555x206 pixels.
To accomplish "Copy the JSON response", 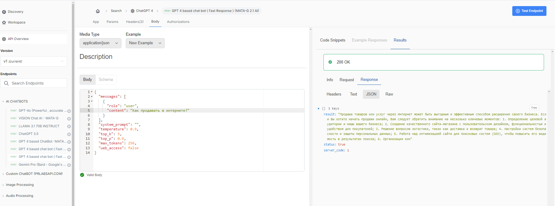I will coord(534,107).
